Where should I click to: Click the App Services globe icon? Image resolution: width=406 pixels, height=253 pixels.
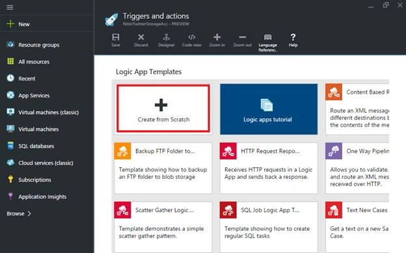tap(10, 95)
